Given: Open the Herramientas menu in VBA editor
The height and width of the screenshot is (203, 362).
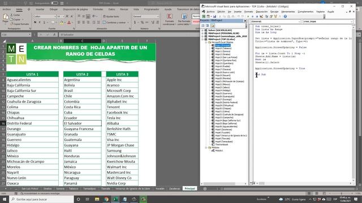Looking at the screenshot, I should (x=288, y=11).
